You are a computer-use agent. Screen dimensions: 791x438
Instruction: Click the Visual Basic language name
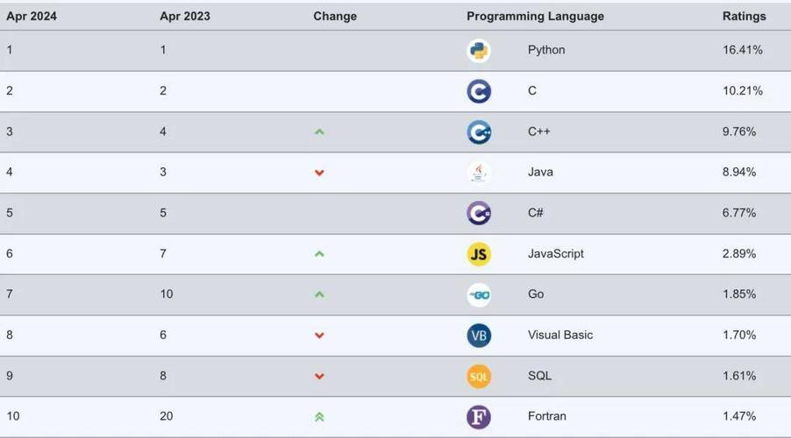[560, 335]
